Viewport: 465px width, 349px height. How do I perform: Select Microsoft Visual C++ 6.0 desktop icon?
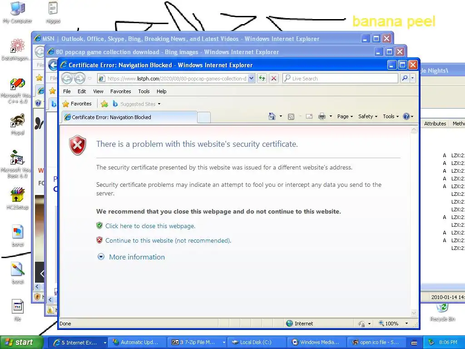(17, 91)
